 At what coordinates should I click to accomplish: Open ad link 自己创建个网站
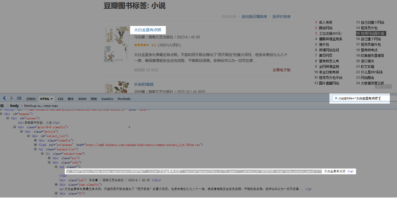[372, 22]
